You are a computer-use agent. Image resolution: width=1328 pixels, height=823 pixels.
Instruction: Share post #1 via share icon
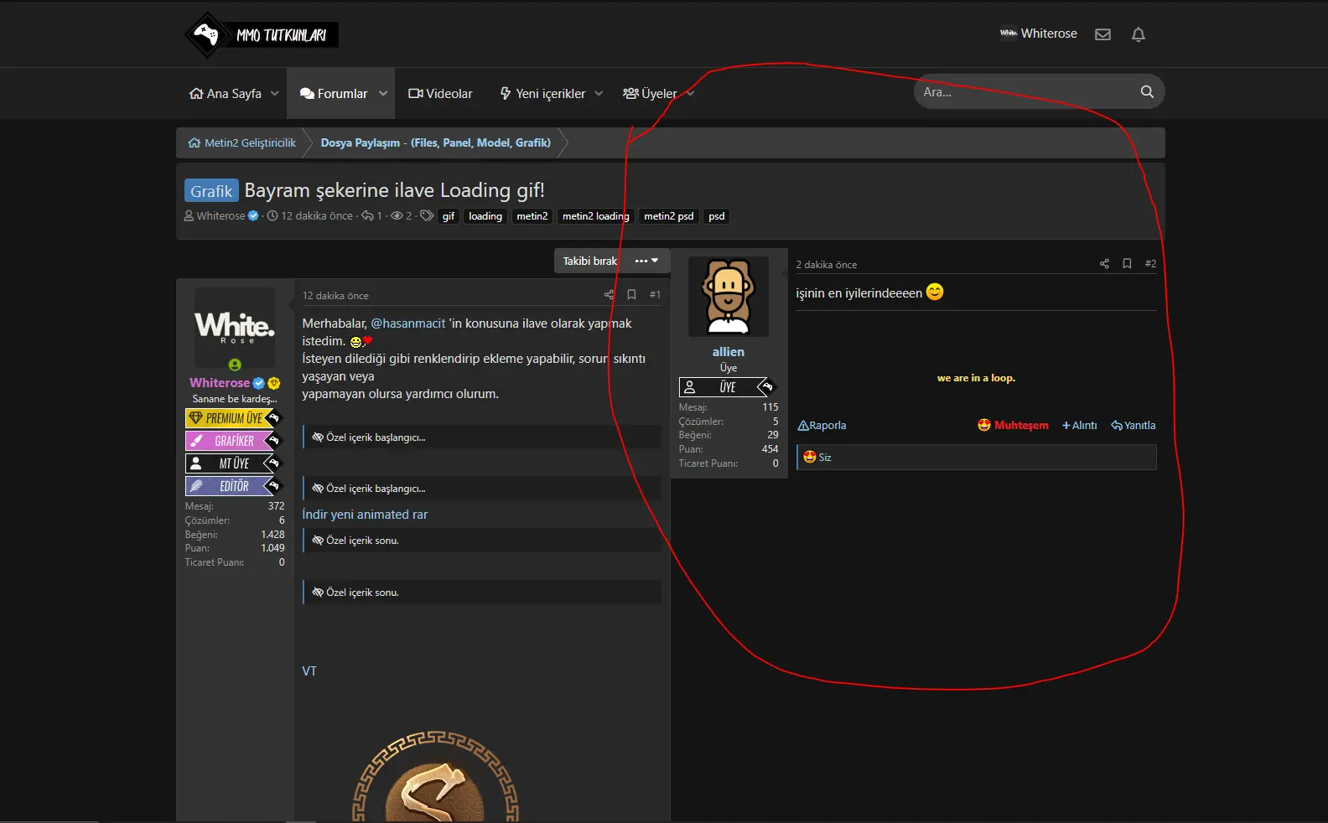click(609, 295)
